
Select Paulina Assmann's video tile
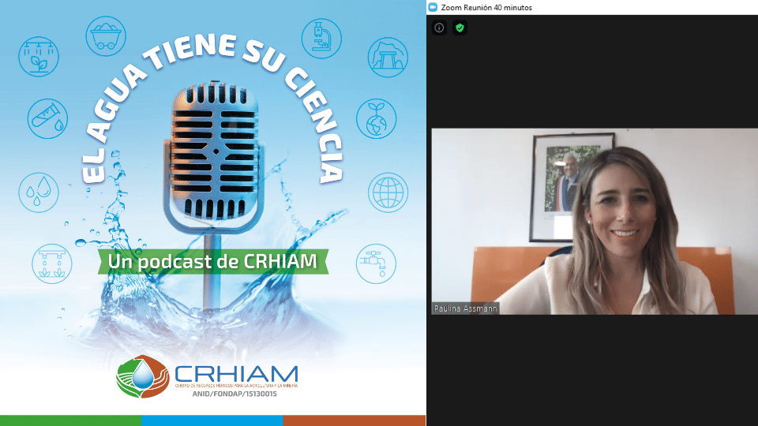point(595,221)
